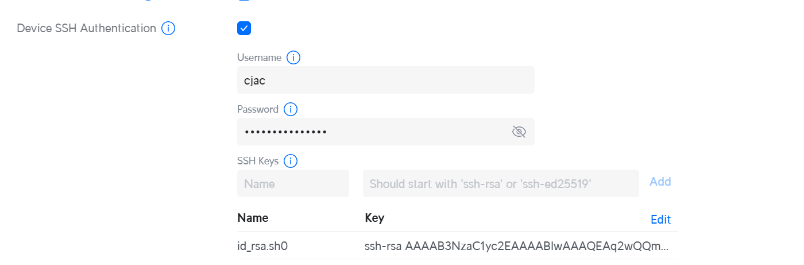Viewport: 804px width, 265px height.
Task: Focus the masked Password input field
Action: [373, 132]
